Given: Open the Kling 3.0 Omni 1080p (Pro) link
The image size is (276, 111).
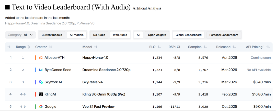Looking at the screenshot, I should [103, 94].
